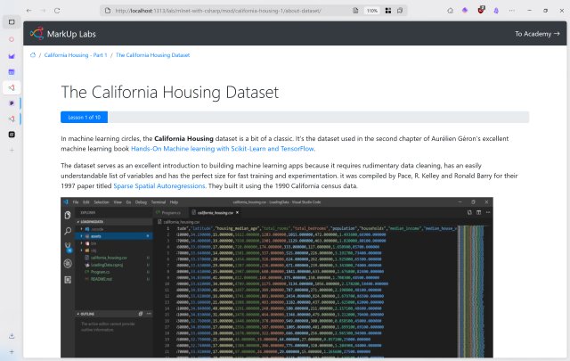The image size is (570, 361).
Task: Reset the 110% zoom indicator
Action: click(372, 11)
